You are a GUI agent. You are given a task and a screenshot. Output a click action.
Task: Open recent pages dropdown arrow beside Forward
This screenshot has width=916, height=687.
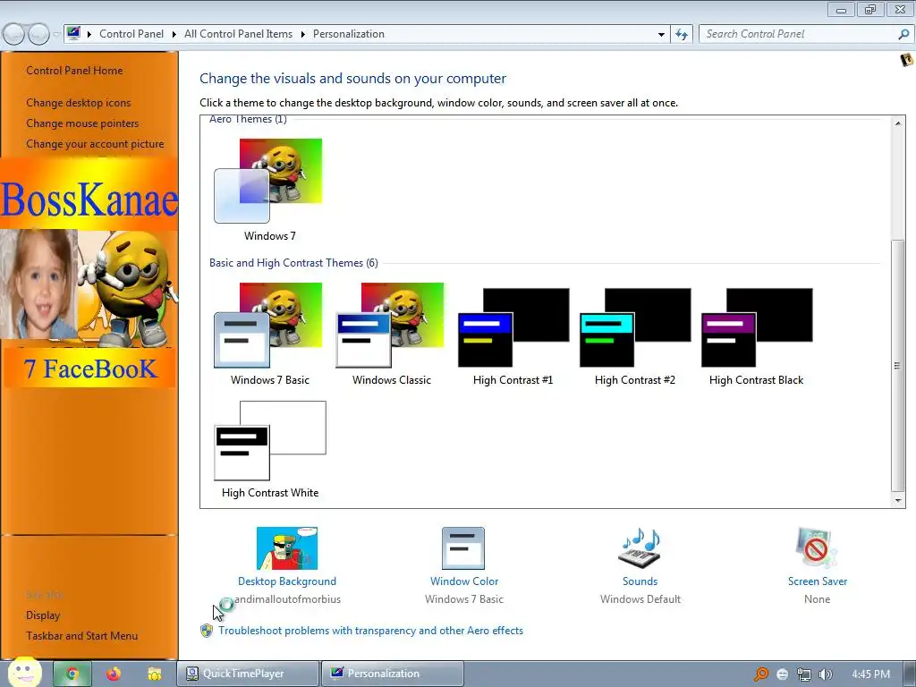(x=56, y=35)
